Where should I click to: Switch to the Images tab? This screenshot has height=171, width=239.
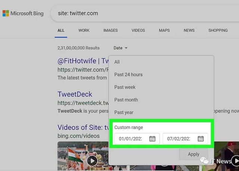(x=111, y=30)
